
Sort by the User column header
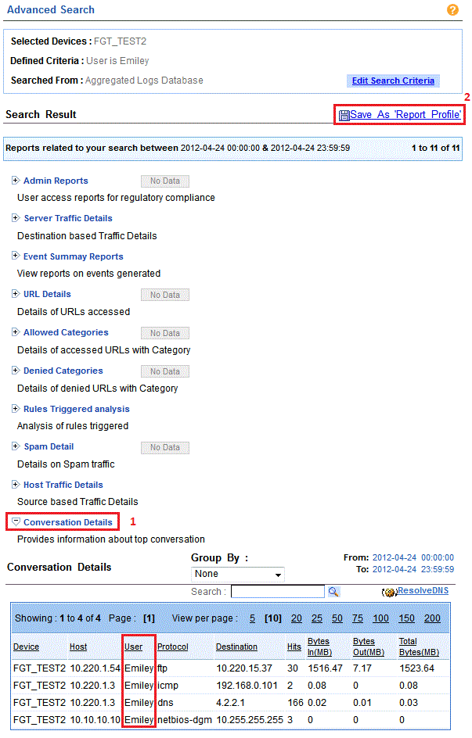pos(133,647)
